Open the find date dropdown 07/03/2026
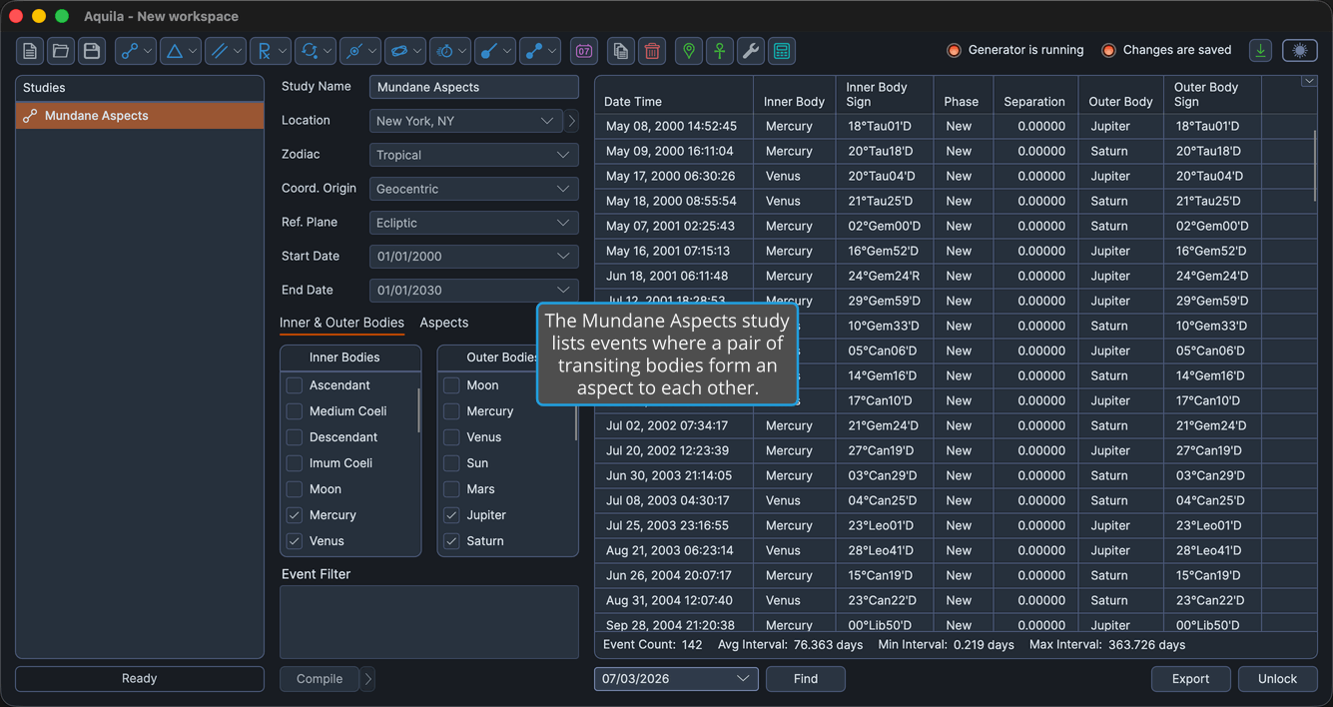This screenshot has width=1333, height=707. click(x=676, y=679)
